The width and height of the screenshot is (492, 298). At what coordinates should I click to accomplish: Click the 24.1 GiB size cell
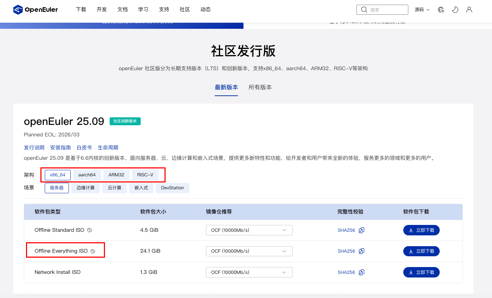point(150,251)
